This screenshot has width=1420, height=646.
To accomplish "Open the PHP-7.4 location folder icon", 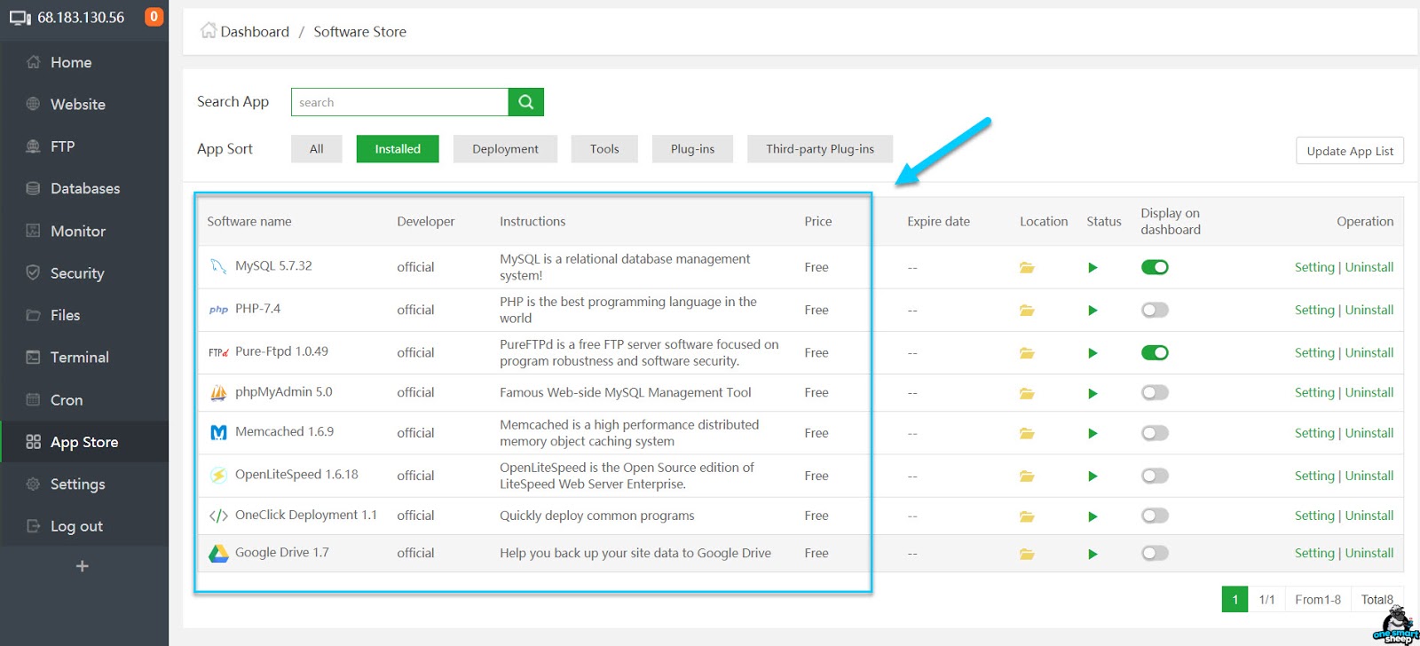I will coord(1027,310).
